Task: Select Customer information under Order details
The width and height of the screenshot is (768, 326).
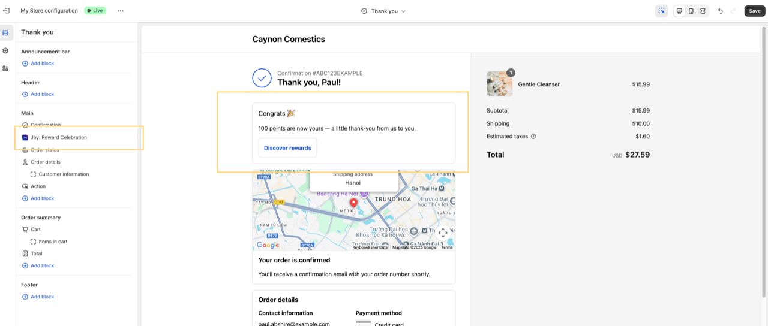Action: click(64, 174)
